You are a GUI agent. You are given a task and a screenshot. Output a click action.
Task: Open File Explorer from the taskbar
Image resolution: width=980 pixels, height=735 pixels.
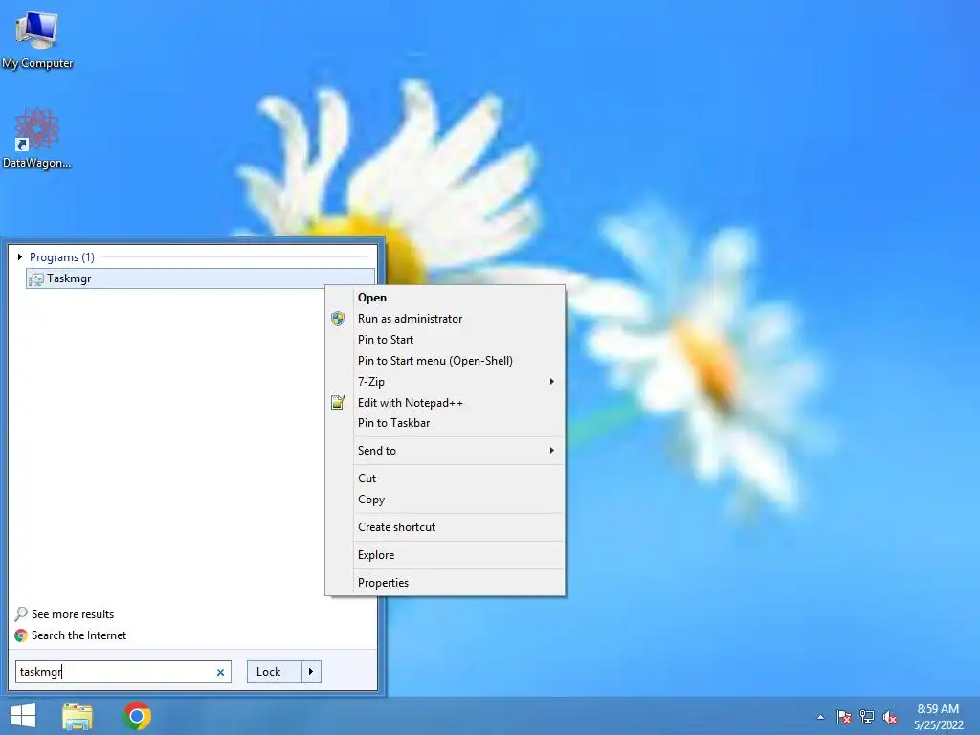click(78, 716)
